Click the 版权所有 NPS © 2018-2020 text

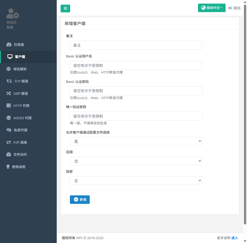(83, 238)
